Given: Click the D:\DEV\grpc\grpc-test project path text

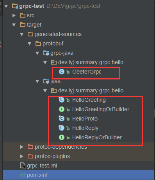Looking at the screenshot, I should click(73, 6).
